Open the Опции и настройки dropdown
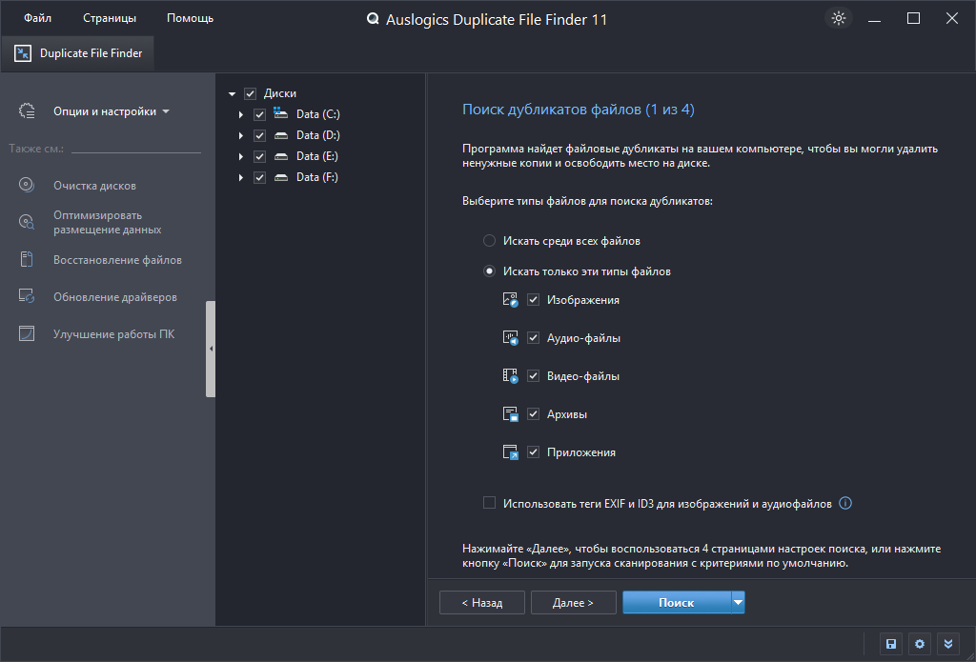The width and height of the screenshot is (976, 662). (112, 111)
